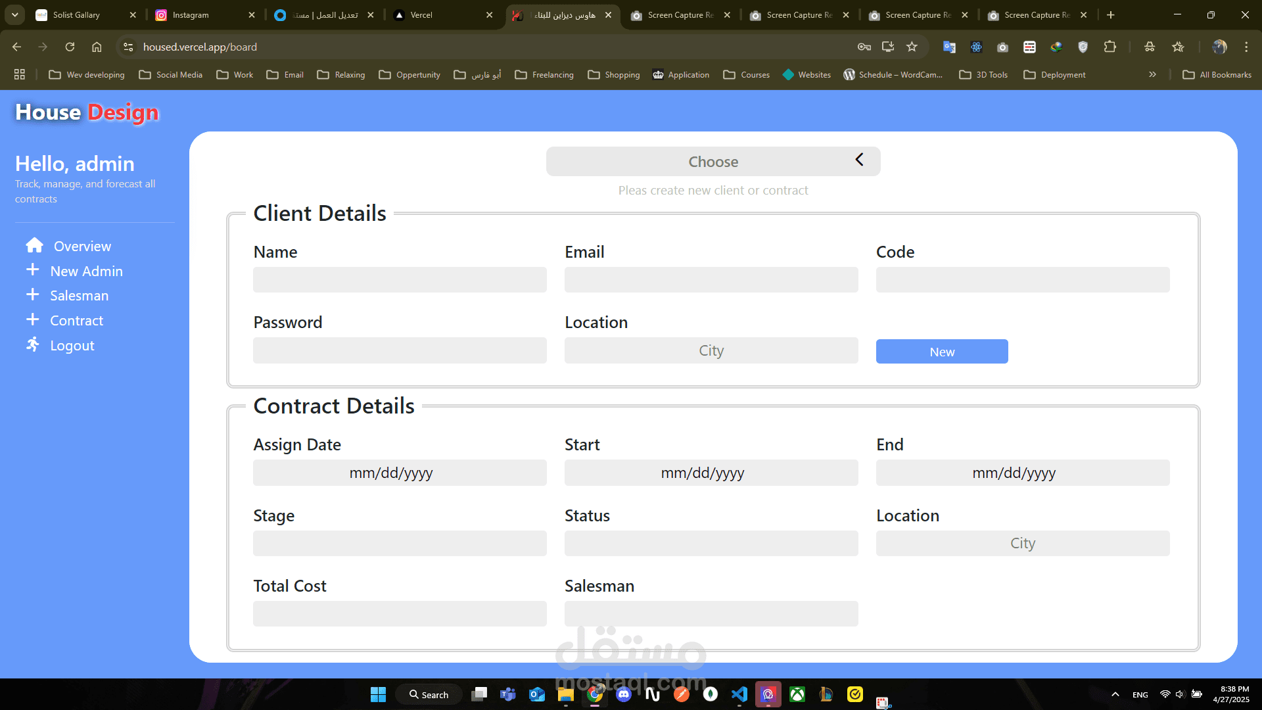Click the Total Cost input field
The width and height of the screenshot is (1262, 710).
click(399, 613)
